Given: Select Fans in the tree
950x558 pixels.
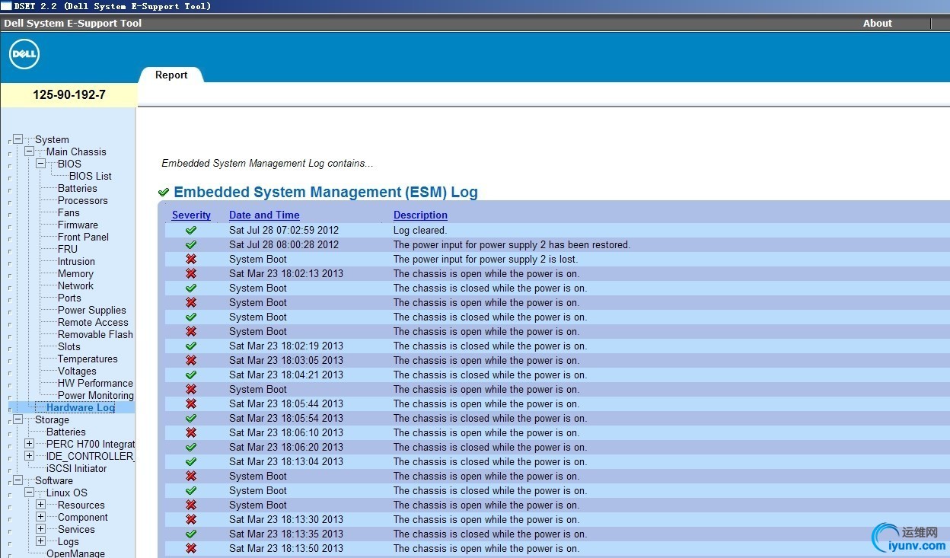Looking at the screenshot, I should pyautogui.click(x=69, y=212).
